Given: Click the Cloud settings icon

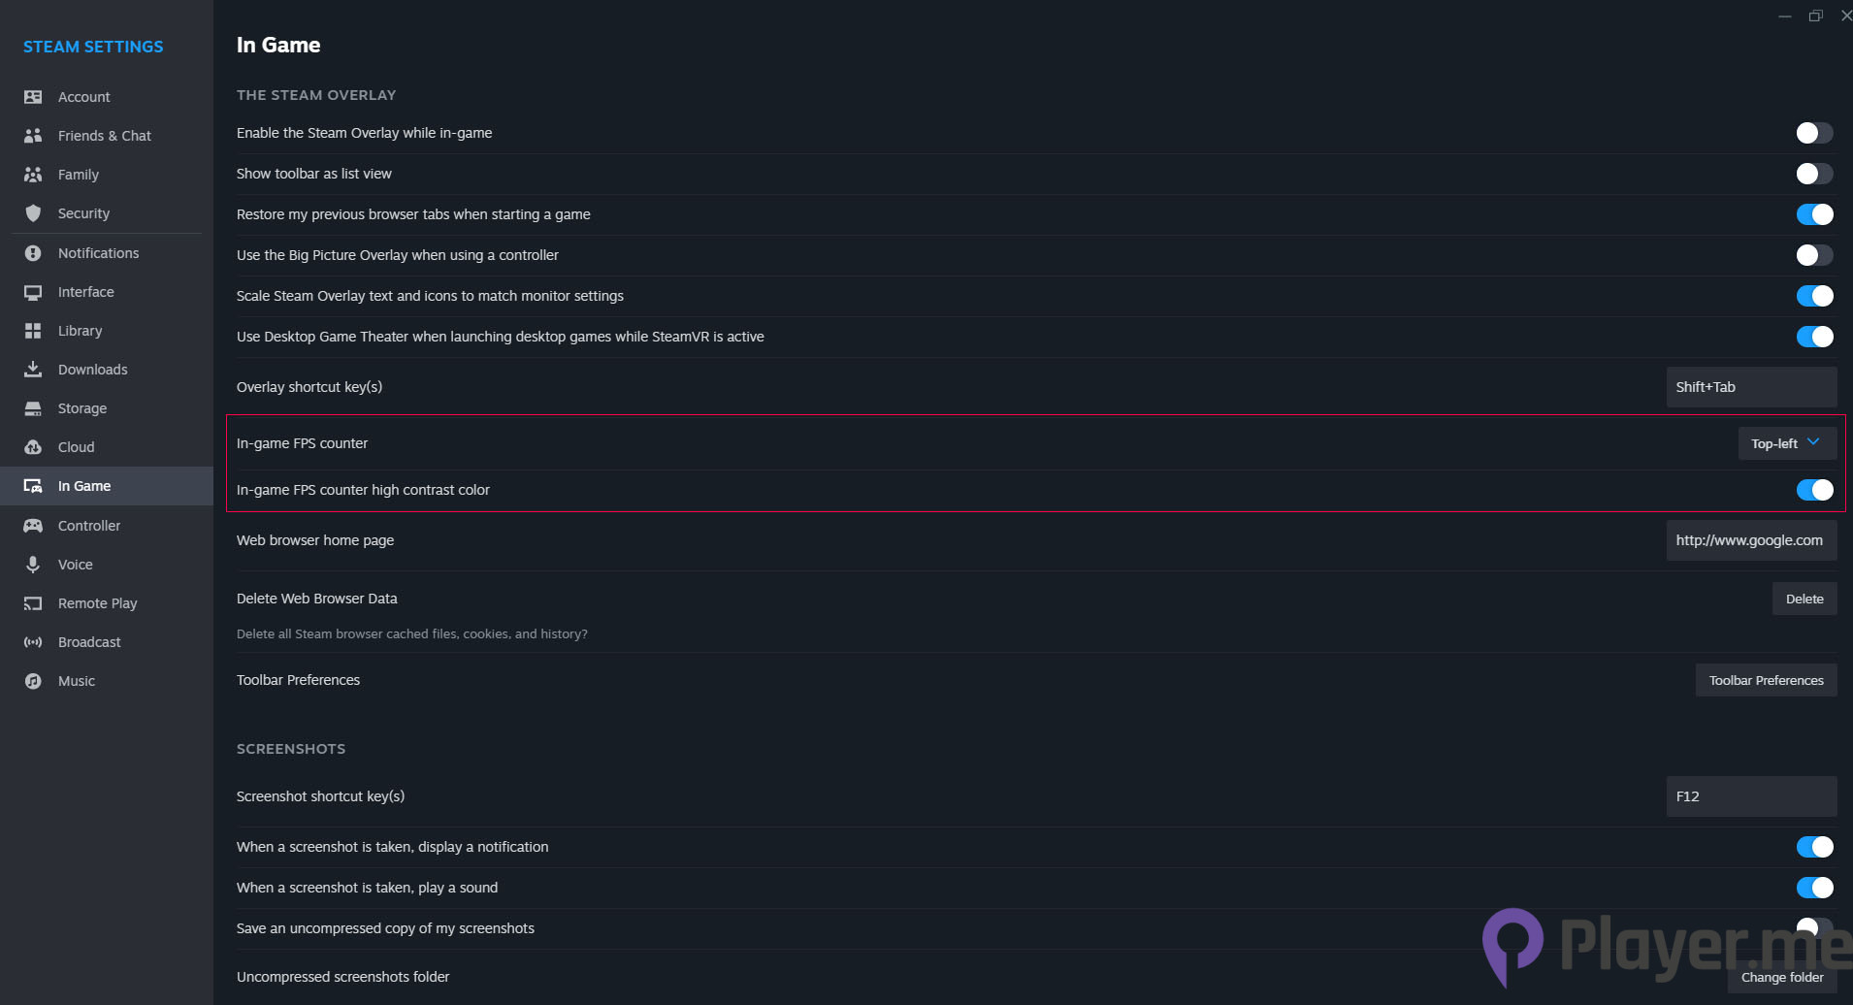Looking at the screenshot, I should [x=33, y=447].
